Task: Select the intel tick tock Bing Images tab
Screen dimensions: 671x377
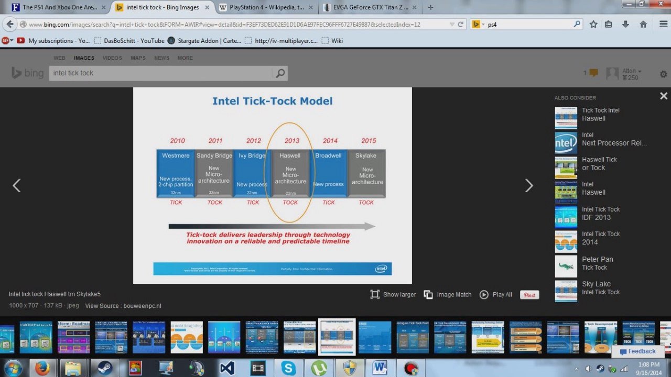Action: [162, 7]
